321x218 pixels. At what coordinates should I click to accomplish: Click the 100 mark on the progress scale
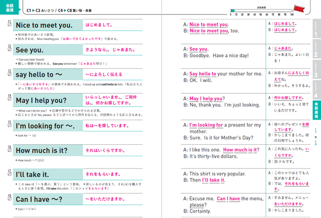point(292,14)
